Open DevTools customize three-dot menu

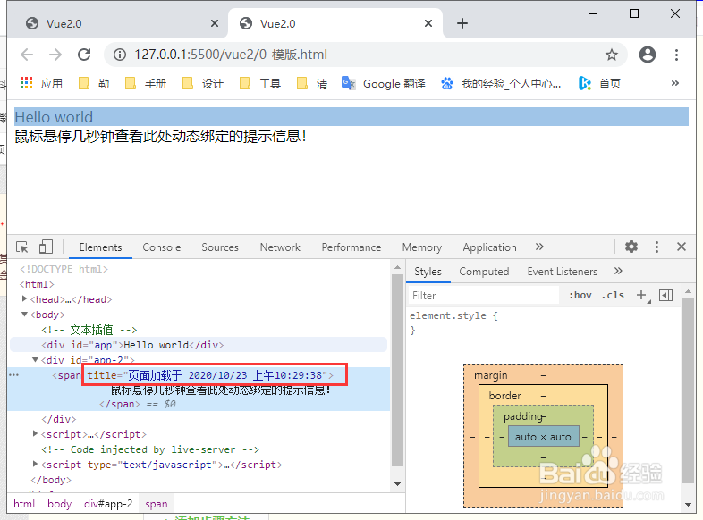(x=656, y=247)
